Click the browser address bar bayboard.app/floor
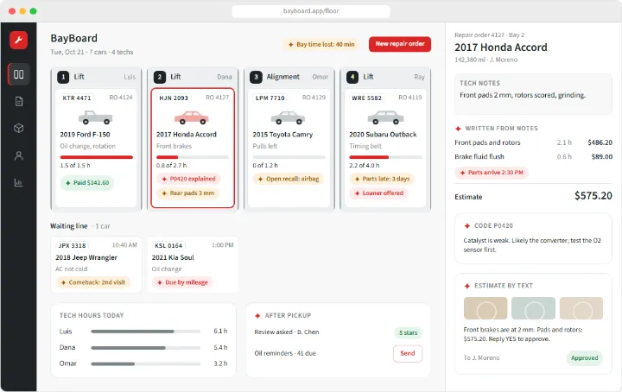This screenshot has height=392, width=622. point(311,11)
